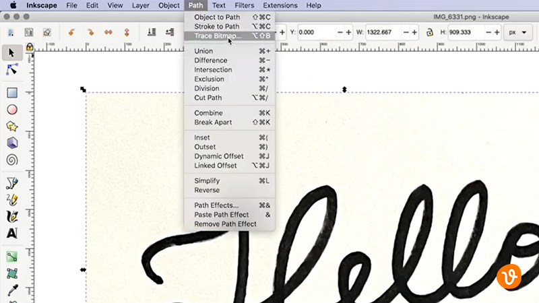
Task: Decrease Y value with minus button
Action: [340, 32]
